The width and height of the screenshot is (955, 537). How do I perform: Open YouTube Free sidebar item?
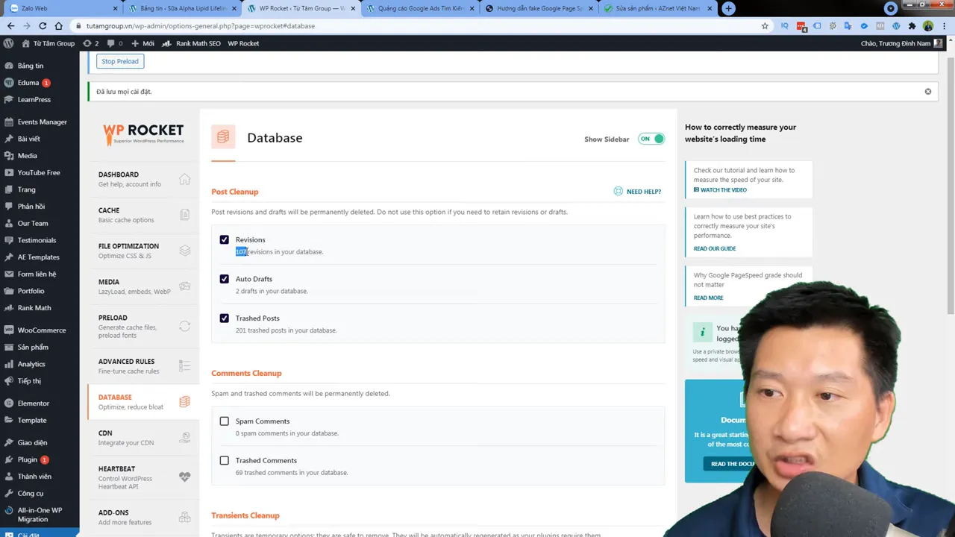click(39, 172)
